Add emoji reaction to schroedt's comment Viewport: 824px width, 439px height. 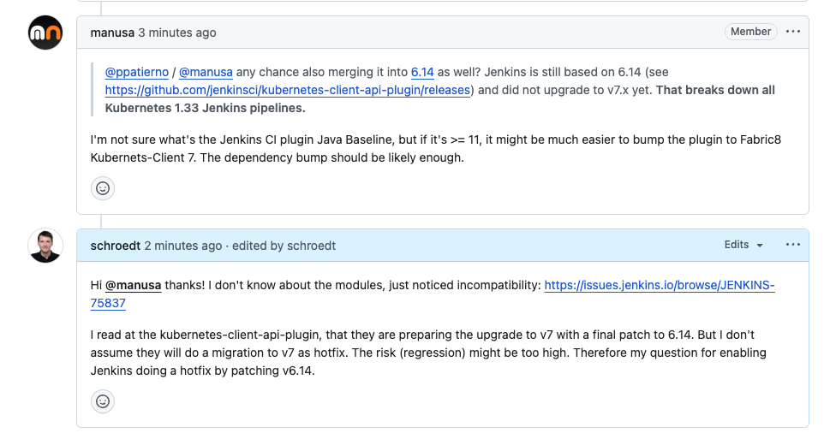pyautogui.click(x=103, y=401)
